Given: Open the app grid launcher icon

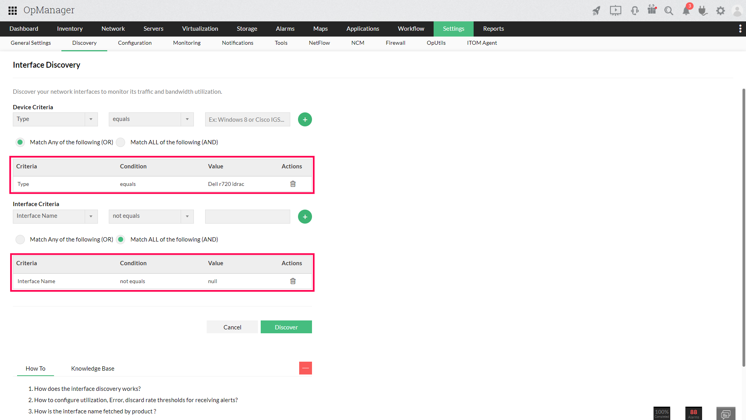Looking at the screenshot, I should pos(12,10).
